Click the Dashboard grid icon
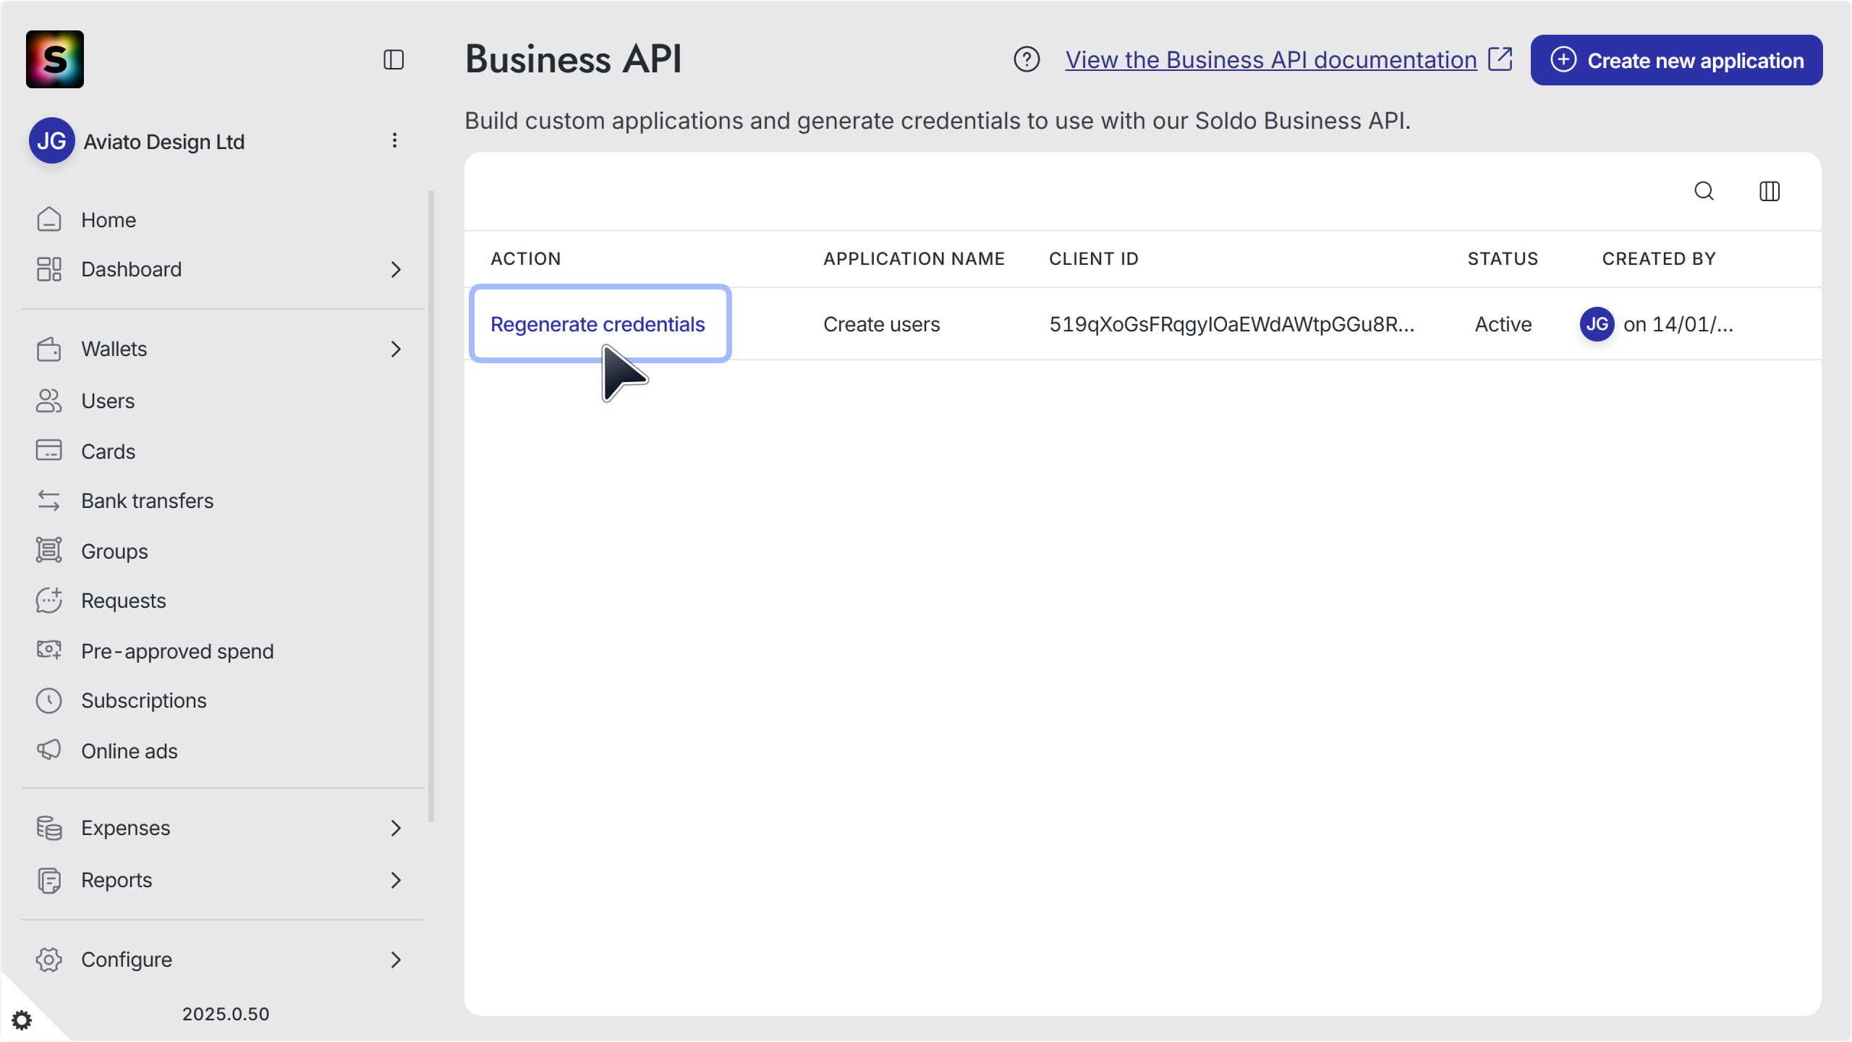Screen dimensions: 1852x1042 pyautogui.click(x=48, y=269)
